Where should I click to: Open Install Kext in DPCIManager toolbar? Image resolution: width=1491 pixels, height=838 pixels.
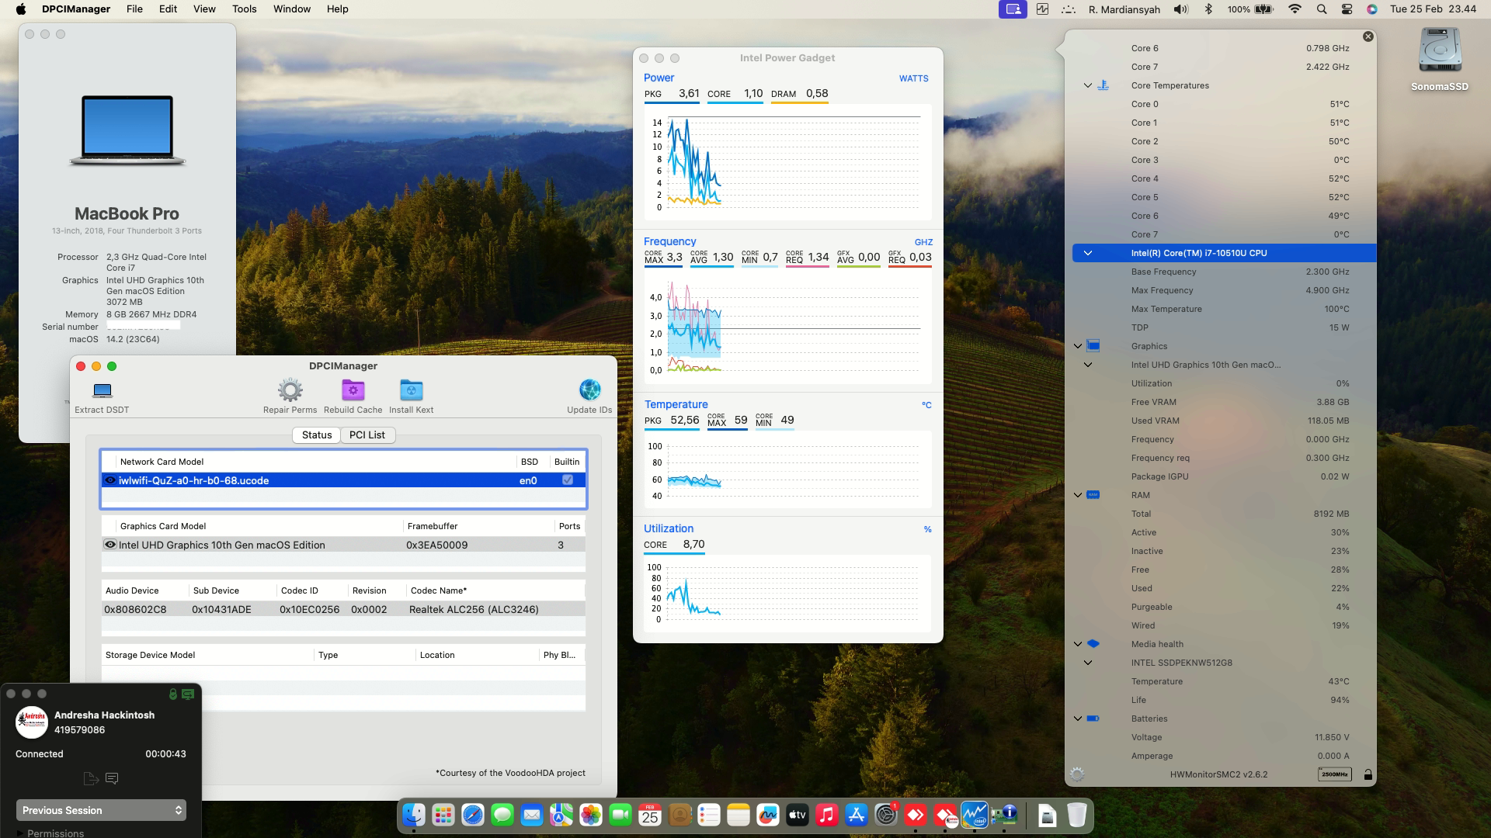coord(411,390)
